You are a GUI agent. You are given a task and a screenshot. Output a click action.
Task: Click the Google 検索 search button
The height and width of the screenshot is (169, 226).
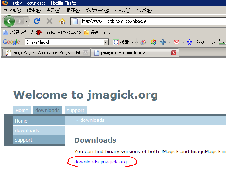click(x=121, y=42)
